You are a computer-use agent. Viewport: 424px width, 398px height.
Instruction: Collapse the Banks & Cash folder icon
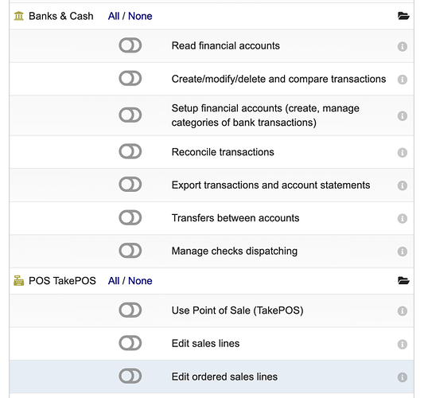click(403, 16)
